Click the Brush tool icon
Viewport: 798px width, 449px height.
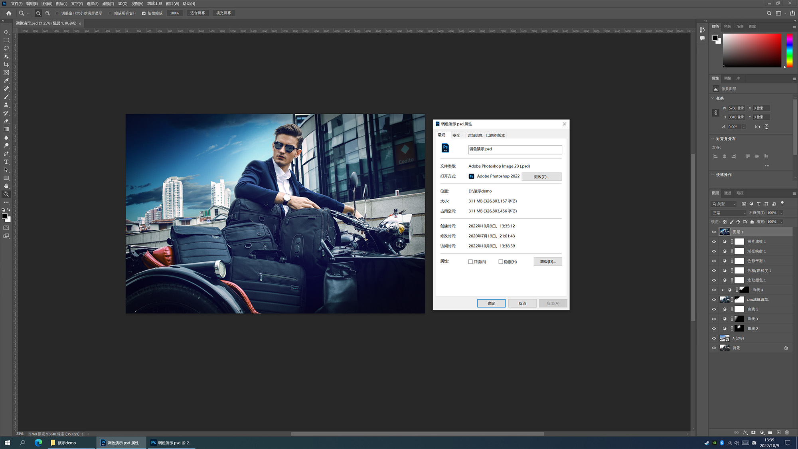pos(6,97)
